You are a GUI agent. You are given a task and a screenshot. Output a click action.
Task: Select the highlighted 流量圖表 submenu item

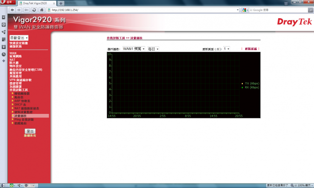(30, 116)
